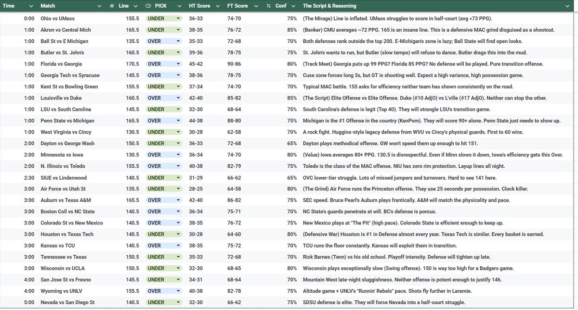Screen dimensions: 578x310
Task: Open the PICK dropdown for Kent St vs Bowling Green
Action: pos(178,87)
